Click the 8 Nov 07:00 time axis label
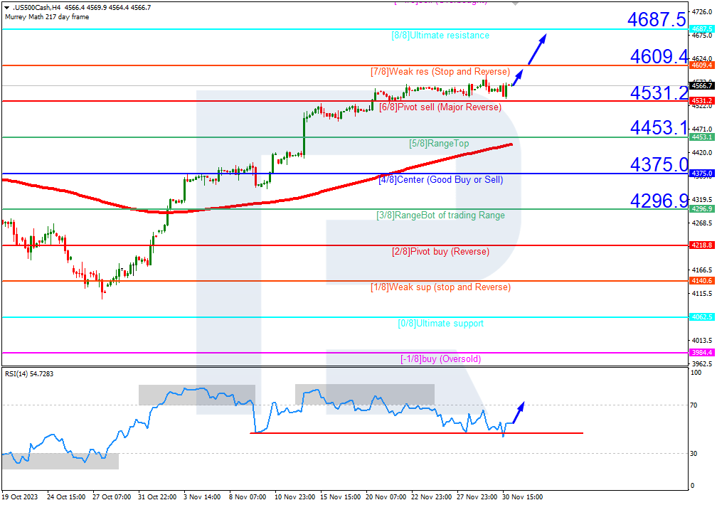The width and height of the screenshot is (717, 505). [x=248, y=496]
